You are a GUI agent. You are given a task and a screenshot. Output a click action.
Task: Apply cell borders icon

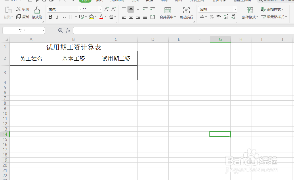[x=72, y=17]
